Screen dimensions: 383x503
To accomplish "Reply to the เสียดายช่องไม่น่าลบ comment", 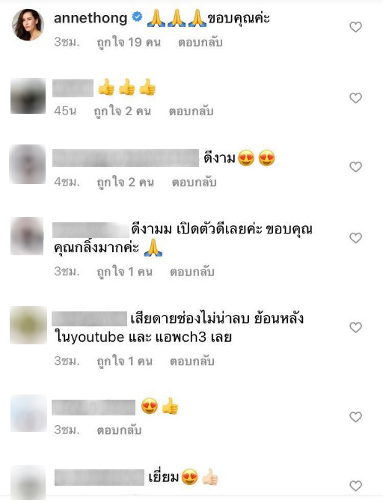I will pyautogui.click(x=192, y=362).
